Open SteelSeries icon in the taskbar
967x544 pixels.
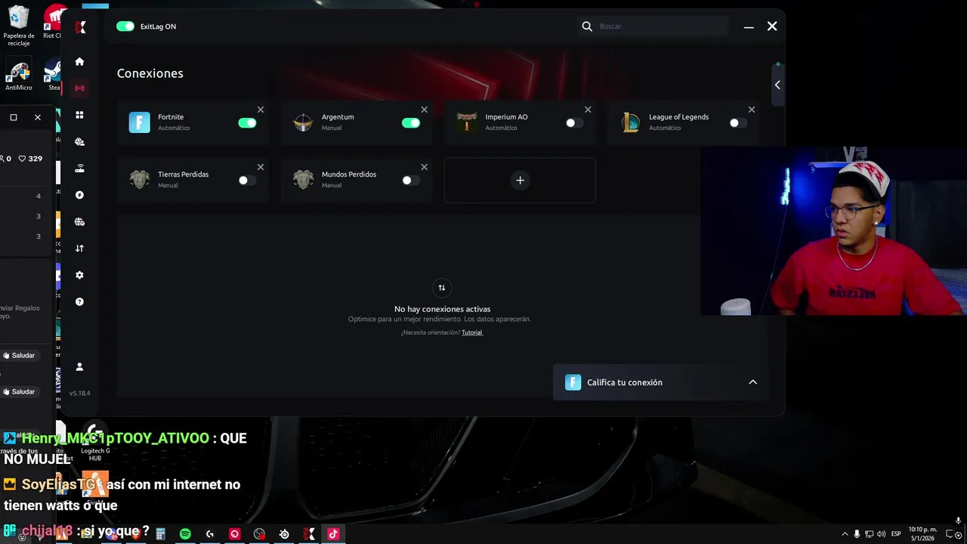point(284,534)
